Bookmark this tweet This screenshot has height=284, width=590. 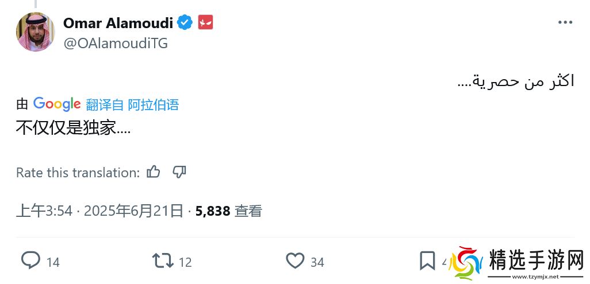pyautogui.click(x=427, y=261)
